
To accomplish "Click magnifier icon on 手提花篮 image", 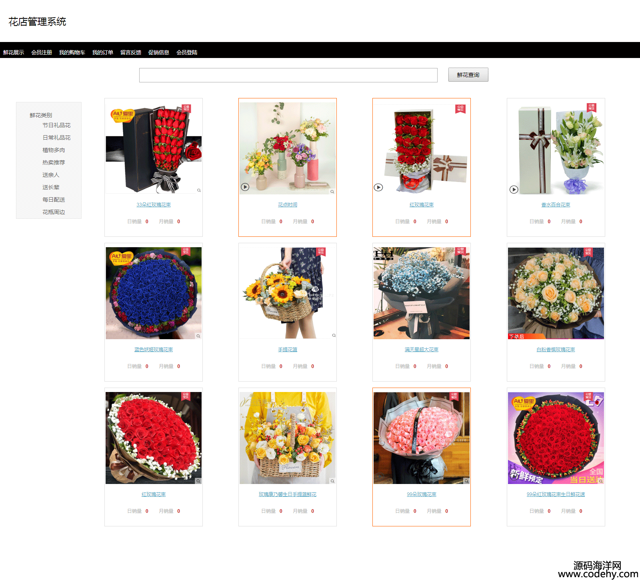I will (x=334, y=336).
